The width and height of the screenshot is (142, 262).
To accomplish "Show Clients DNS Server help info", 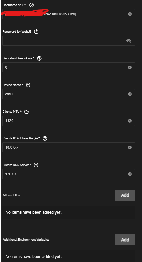I will [36, 165].
